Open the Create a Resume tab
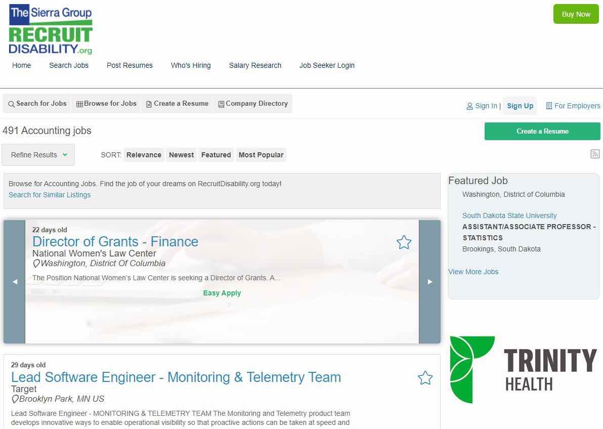Viewport: 603px width, 429px height. (177, 104)
